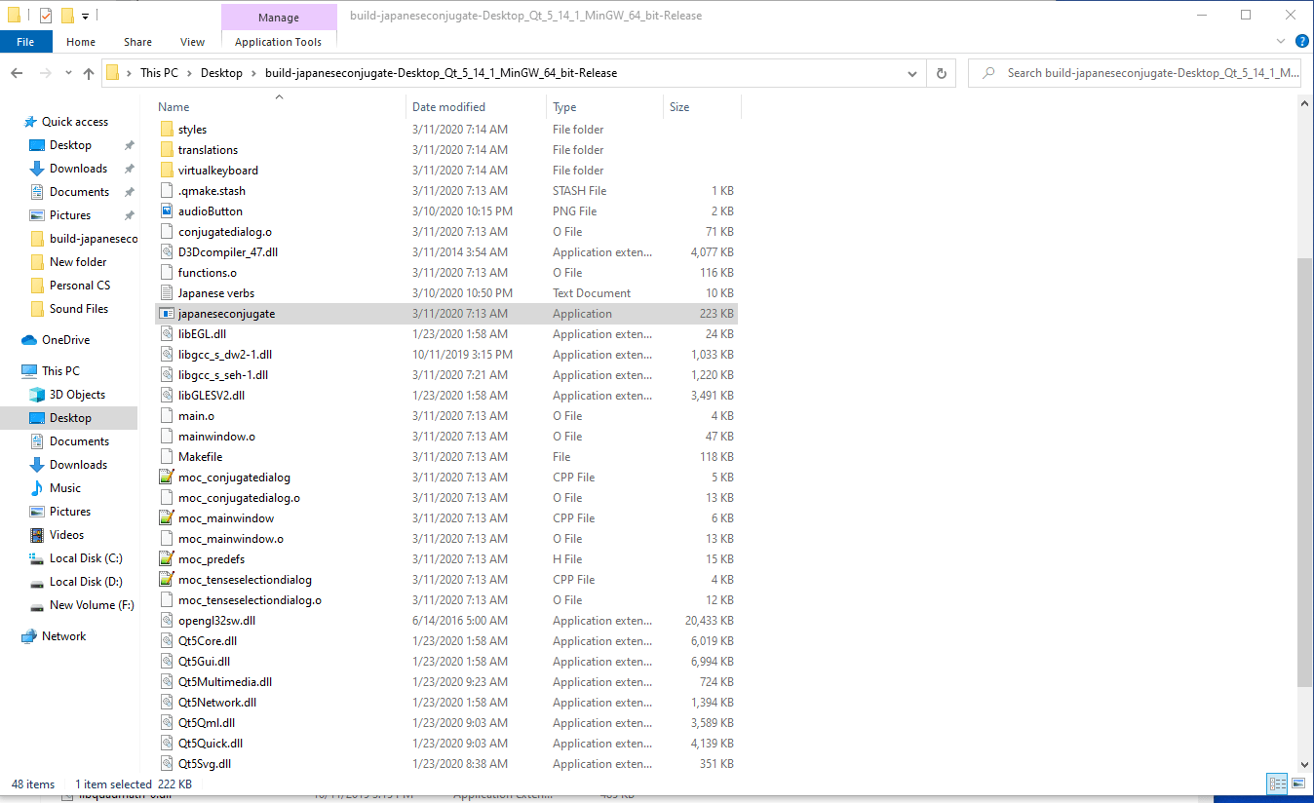Select Quick access in the navigation pane
This screenshot has width=1314, height=803.
tap(75, 122)
